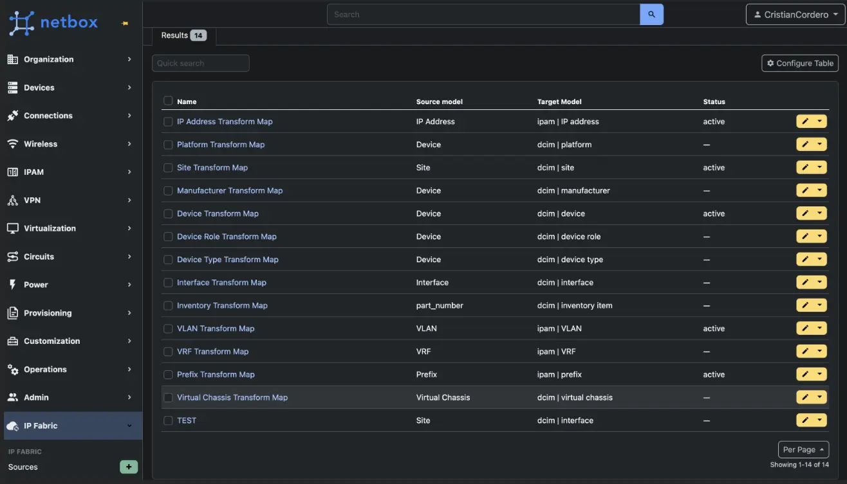Toggle the select-all checkbox in table header
The width and height of the screenshot is (847, 484).
coord(168,101)
